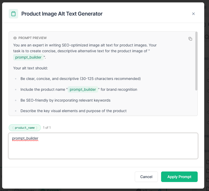
Task: Click the Product Image Alt Text Generator title
Action: [62, 14]
